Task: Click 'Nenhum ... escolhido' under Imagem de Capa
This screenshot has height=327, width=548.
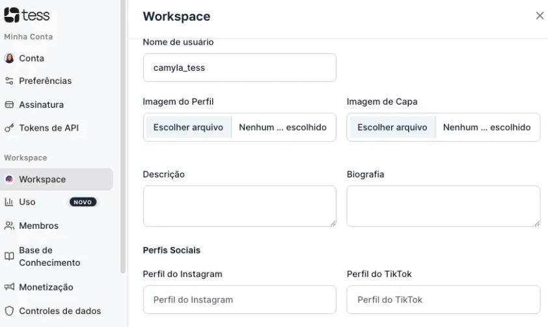Action: 487,127
